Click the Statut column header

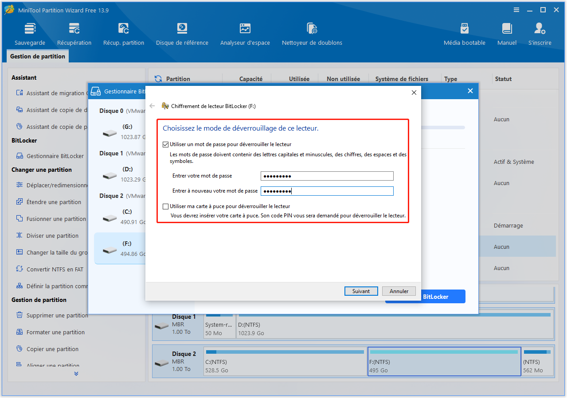click(503, 79)
